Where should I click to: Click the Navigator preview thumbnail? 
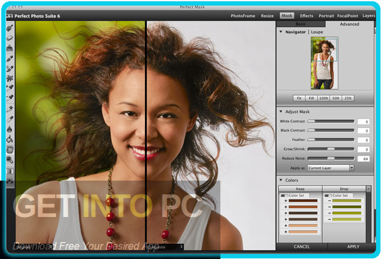(325, 63)
